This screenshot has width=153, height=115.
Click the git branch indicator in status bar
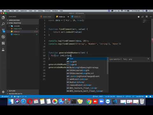point(5,96)
